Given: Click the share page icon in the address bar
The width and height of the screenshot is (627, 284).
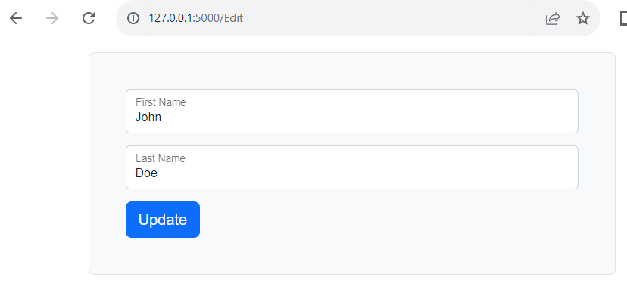Looking at the screenshot, I should tap(553, 18).
